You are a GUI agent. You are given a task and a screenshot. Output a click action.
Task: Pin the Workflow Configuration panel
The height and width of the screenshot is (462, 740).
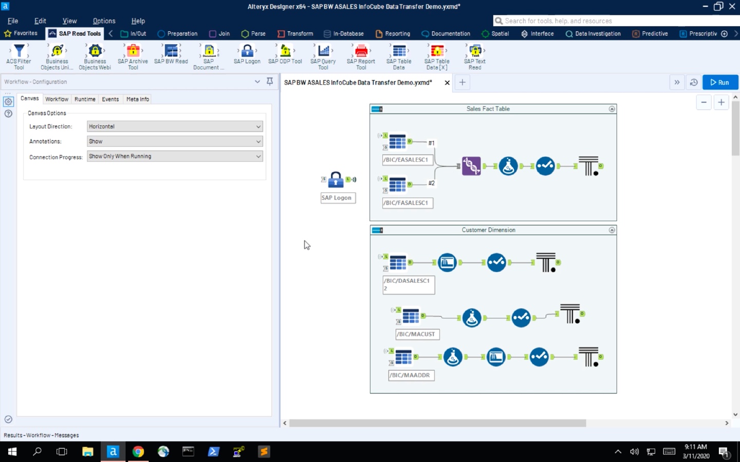pos(270,82)
